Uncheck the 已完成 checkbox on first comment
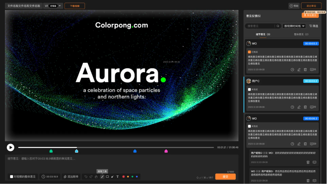 [249, 52]
